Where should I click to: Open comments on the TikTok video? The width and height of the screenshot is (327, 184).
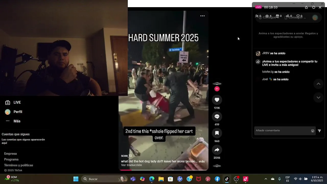(x=217, y=117)
